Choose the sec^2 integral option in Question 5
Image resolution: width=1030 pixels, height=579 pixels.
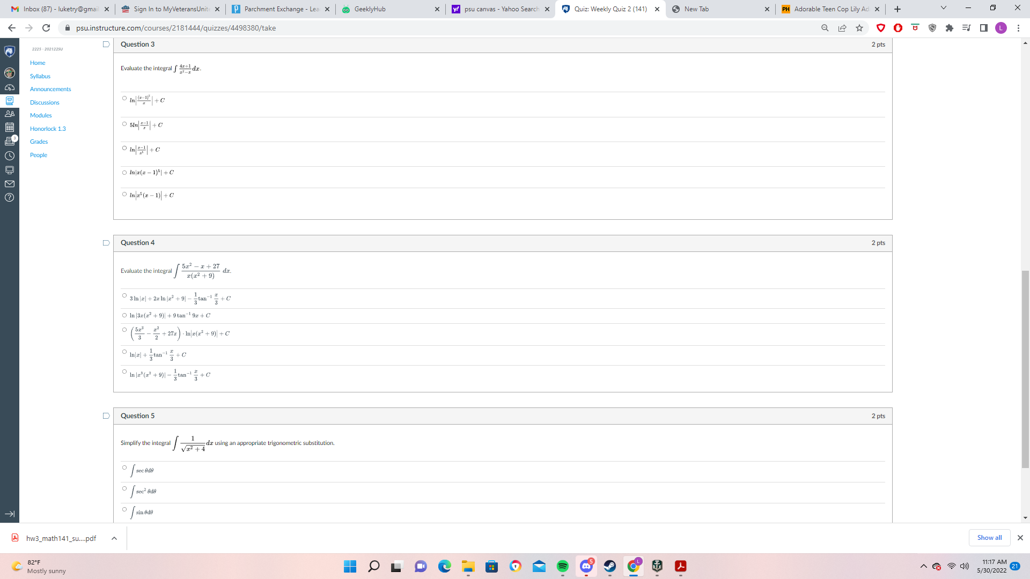point(124,488)
